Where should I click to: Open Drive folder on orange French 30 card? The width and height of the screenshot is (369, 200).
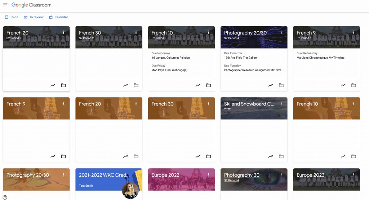point(209,156)
